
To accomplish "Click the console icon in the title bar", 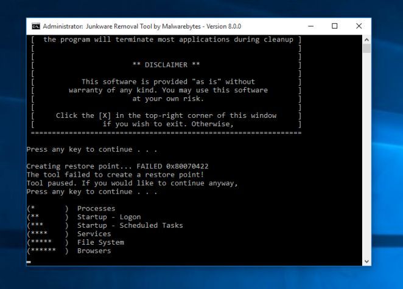I will click(36, 26).
